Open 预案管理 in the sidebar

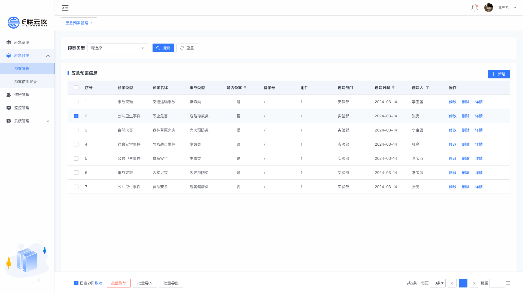click(x=27, y=69)
